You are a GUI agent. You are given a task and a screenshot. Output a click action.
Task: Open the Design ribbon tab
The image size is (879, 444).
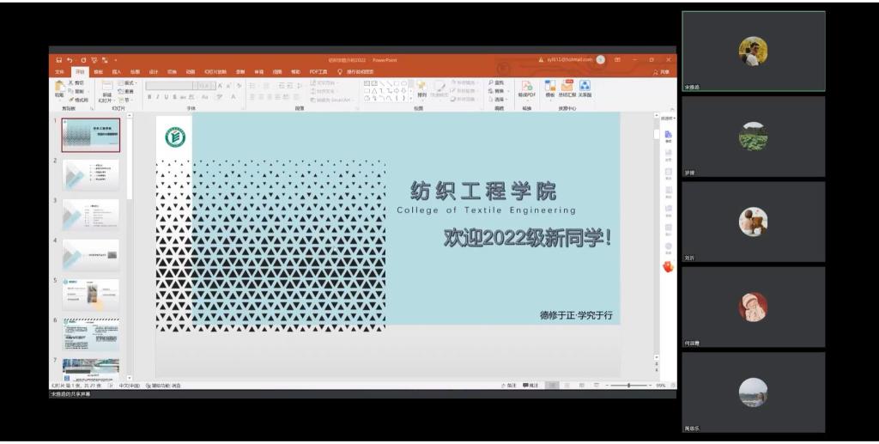tap(154, 72)
